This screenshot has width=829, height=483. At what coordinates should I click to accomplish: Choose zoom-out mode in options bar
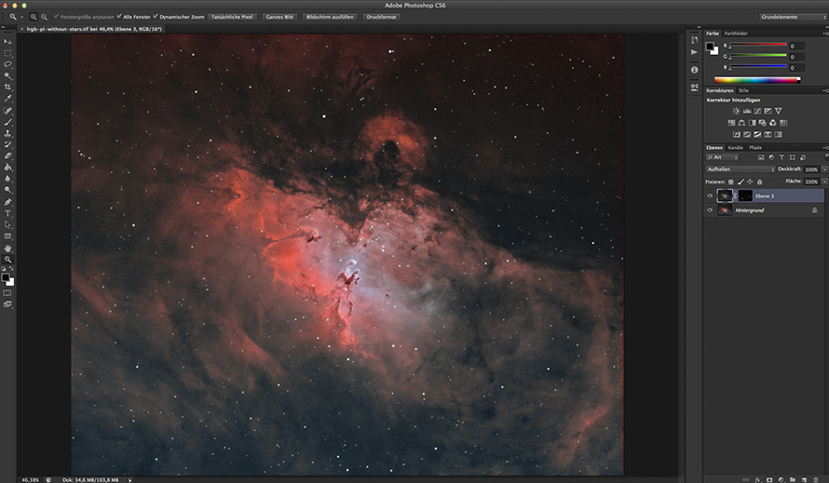44,17
